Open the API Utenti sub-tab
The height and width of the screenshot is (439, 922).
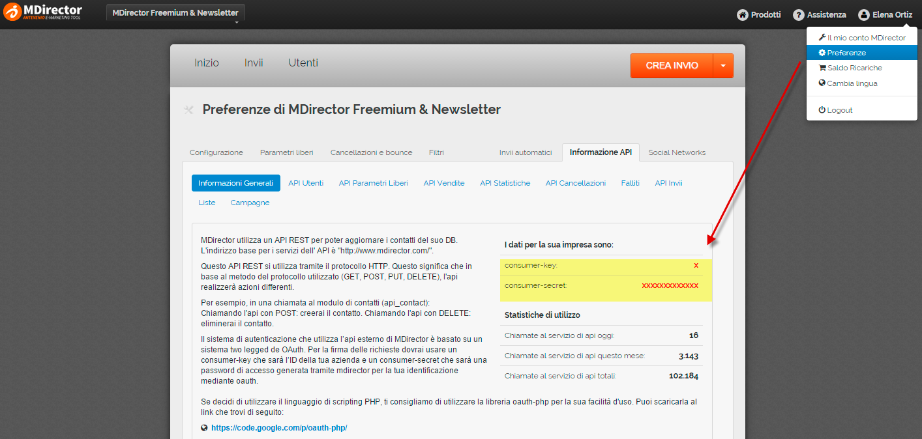coord(306,183)
